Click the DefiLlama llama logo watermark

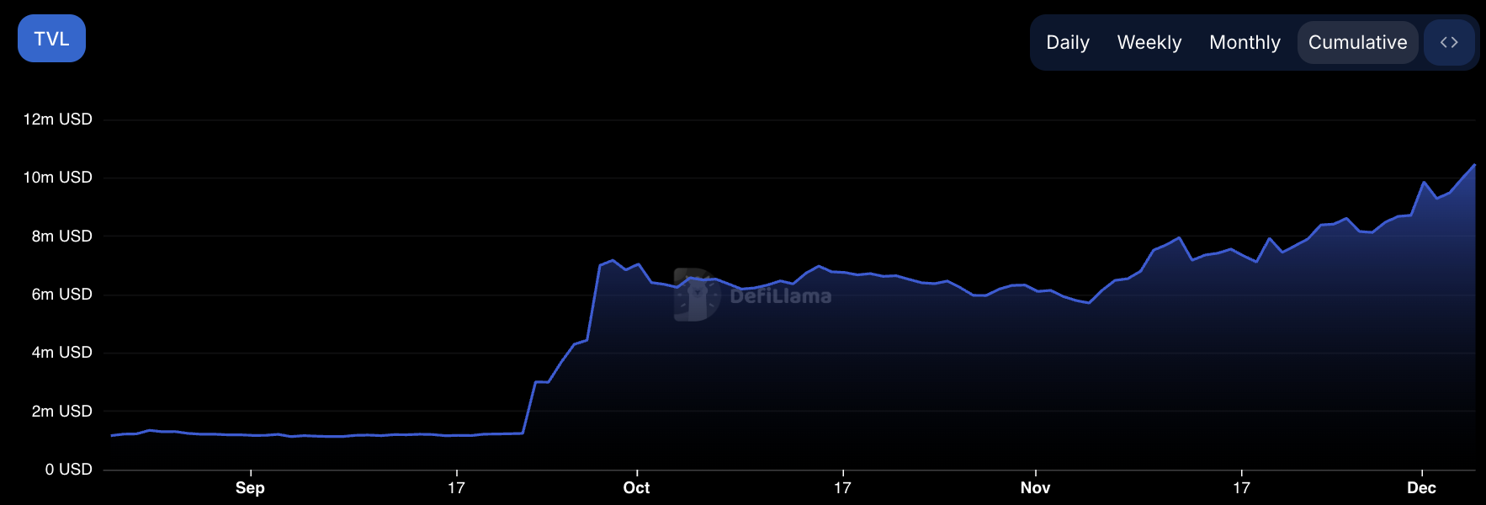[696, 295]
